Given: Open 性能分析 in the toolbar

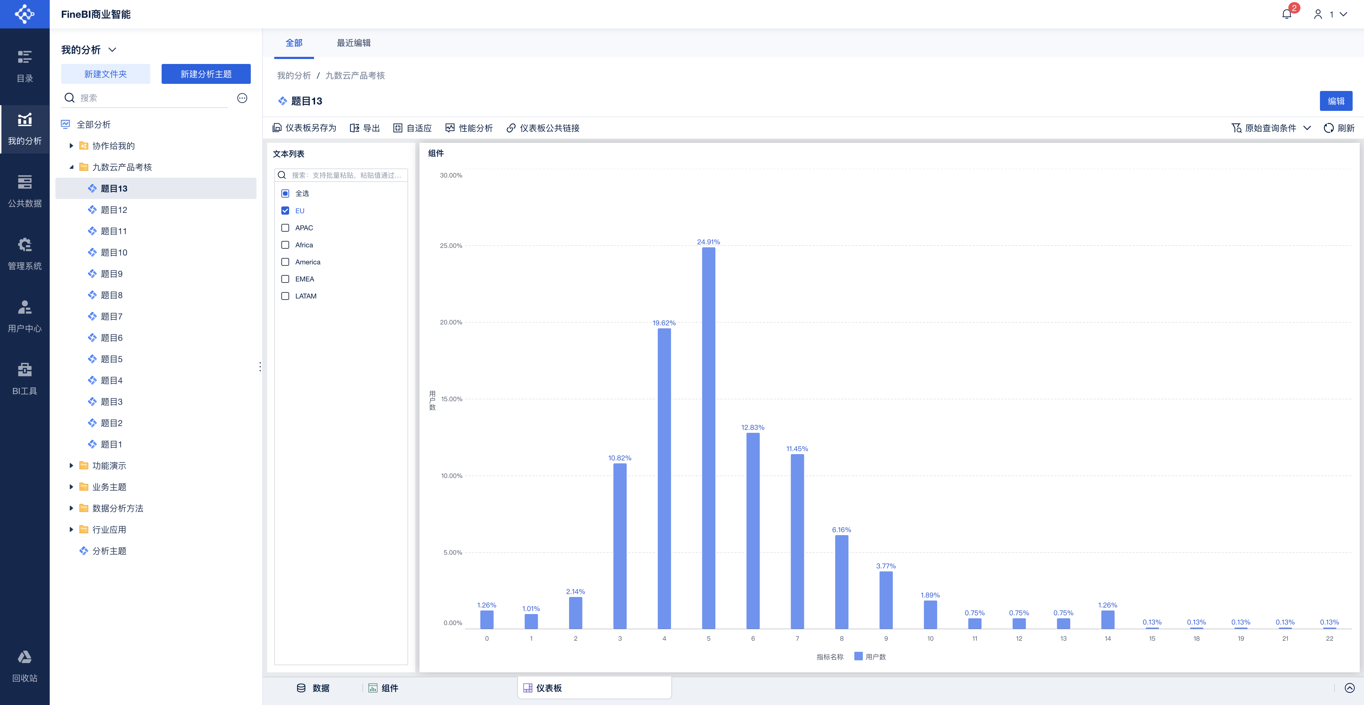Looking at the screenshot, I should 469,128.
